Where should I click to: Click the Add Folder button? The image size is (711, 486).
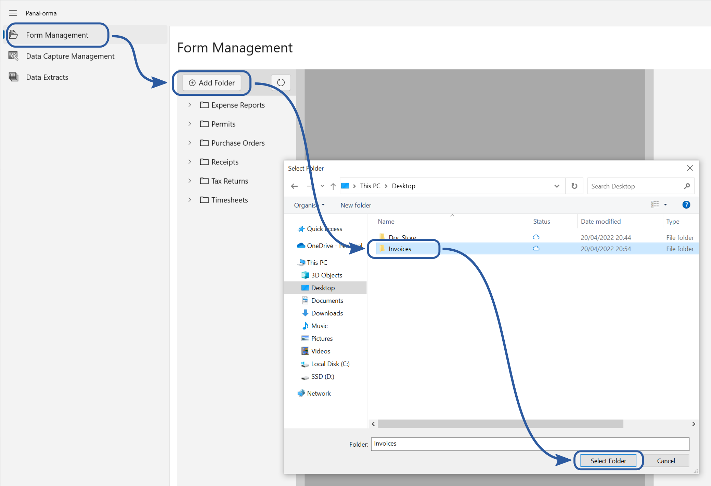click(212, 83)
